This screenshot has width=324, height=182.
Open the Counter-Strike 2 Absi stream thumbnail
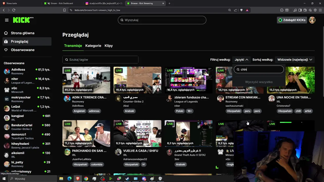click(137, 80)
